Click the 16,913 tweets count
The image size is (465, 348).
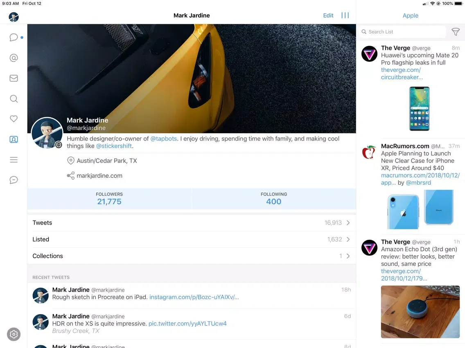(333, 223)
